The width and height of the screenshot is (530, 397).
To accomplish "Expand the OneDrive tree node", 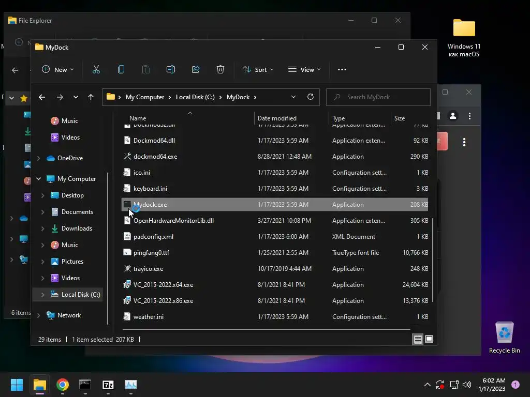I will (38, 158).
